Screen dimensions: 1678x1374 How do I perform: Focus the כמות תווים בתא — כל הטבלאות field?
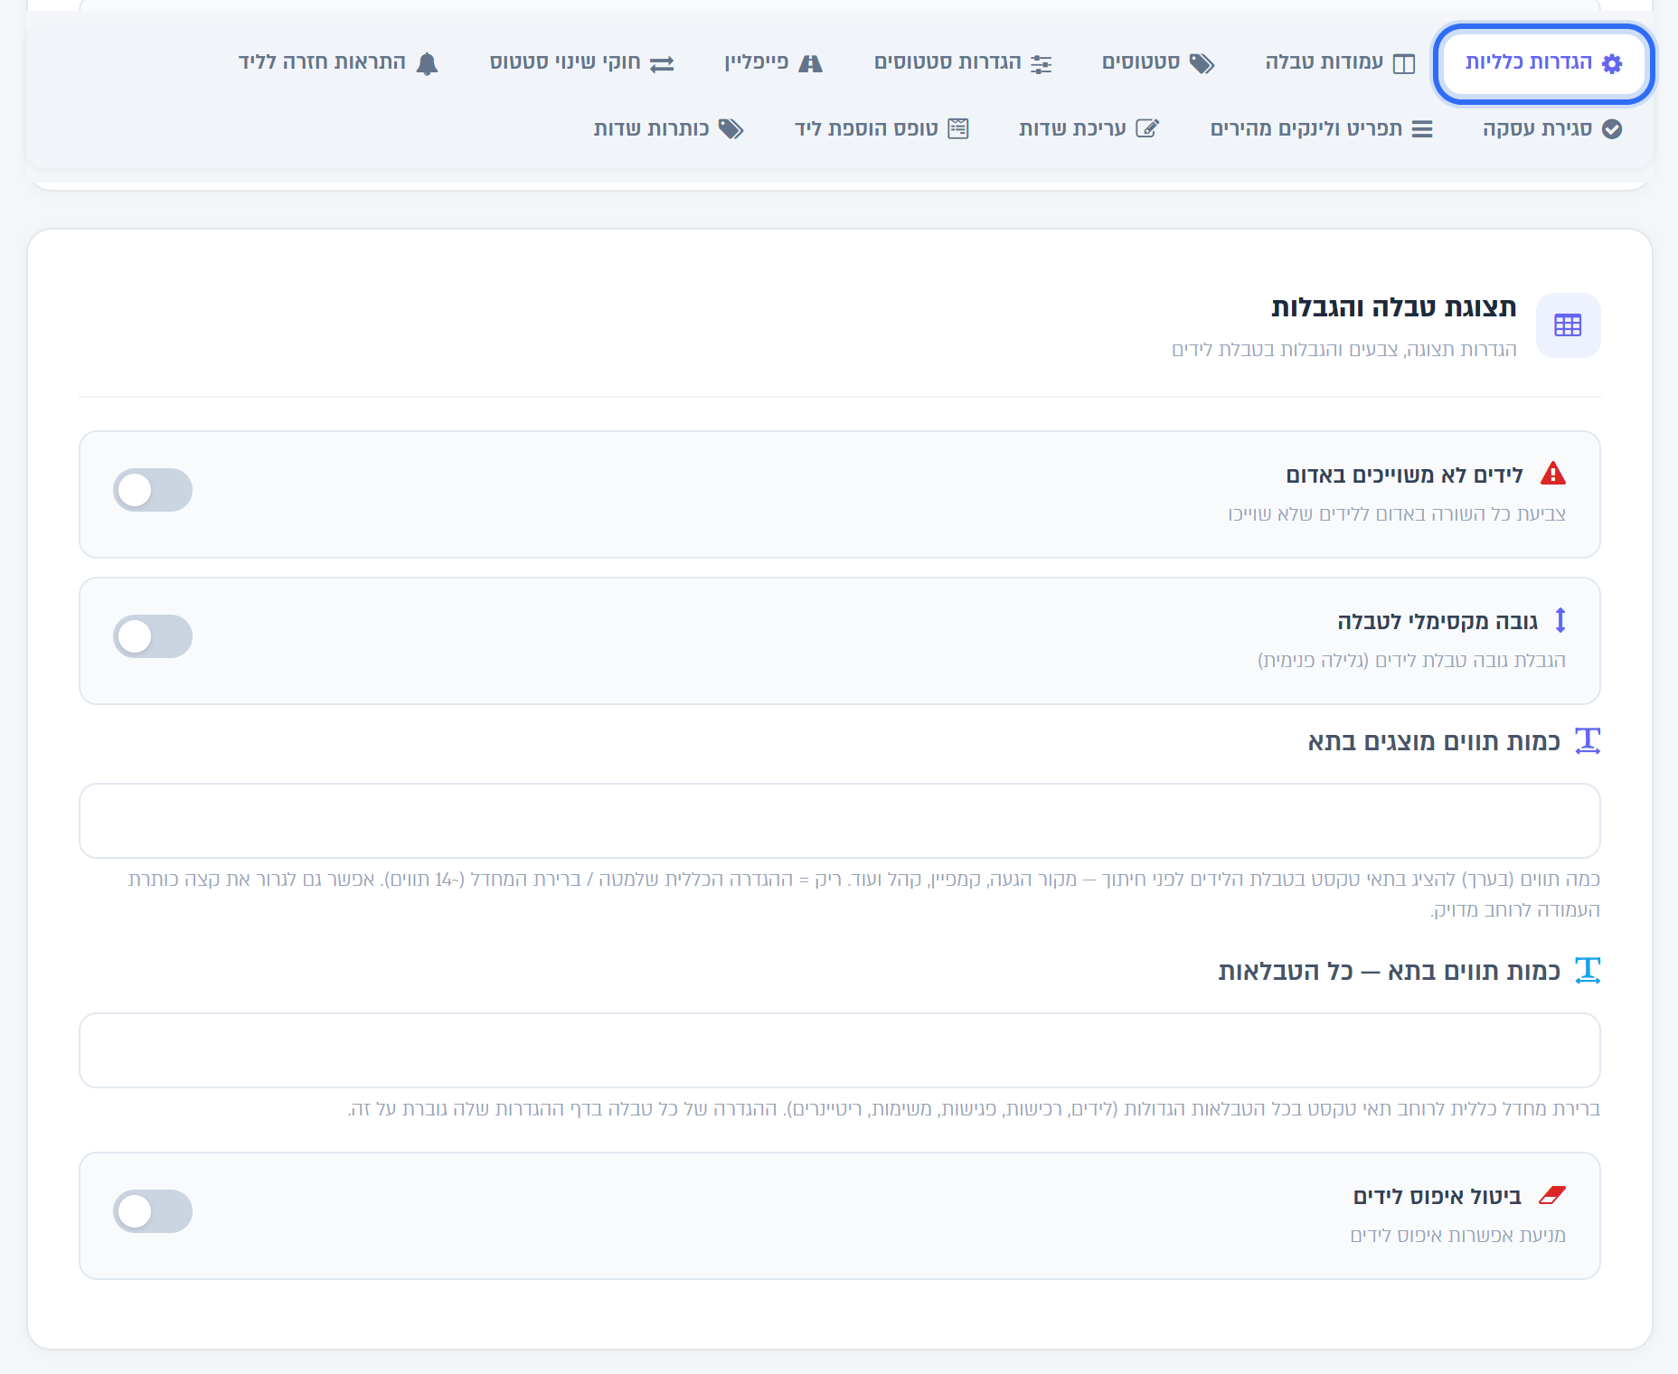tap(839, 1050)
